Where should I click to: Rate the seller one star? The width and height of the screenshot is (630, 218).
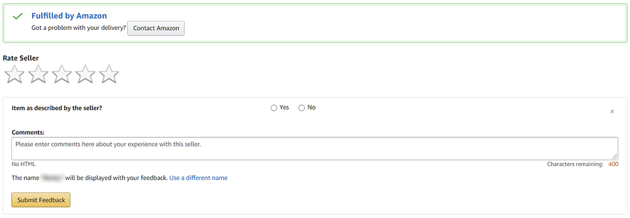click(14, 75)
